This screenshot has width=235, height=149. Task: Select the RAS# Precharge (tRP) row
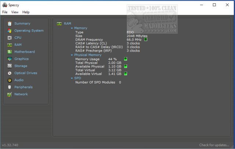pos(108,51)
